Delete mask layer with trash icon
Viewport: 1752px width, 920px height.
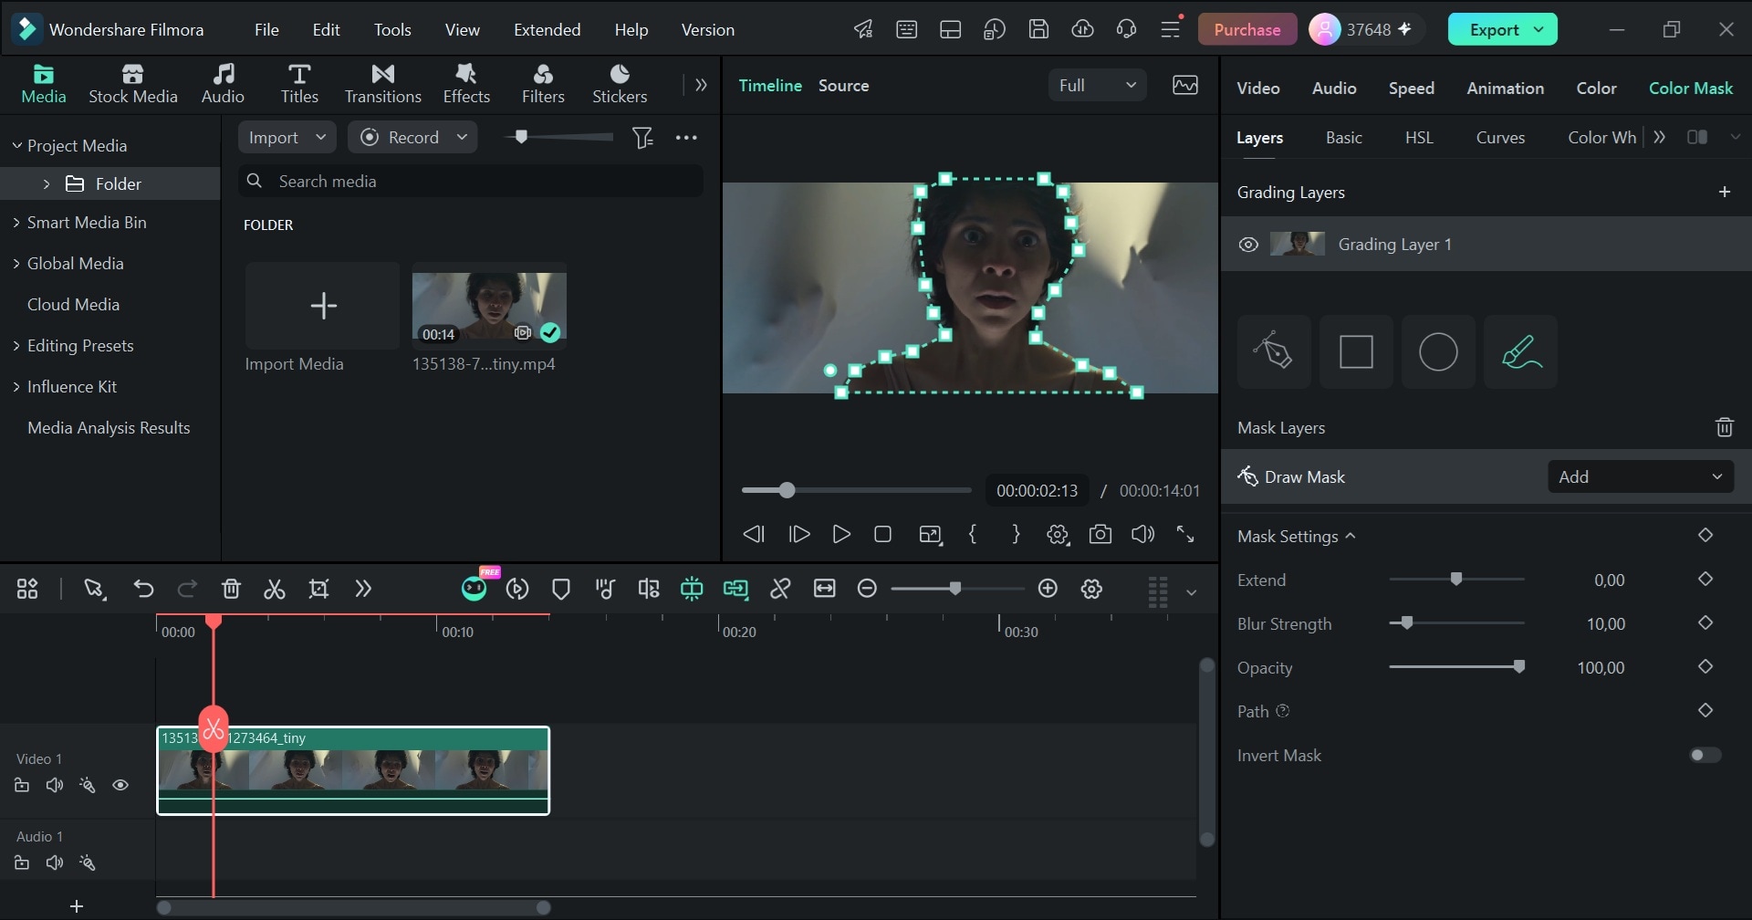click(1724, 427)
